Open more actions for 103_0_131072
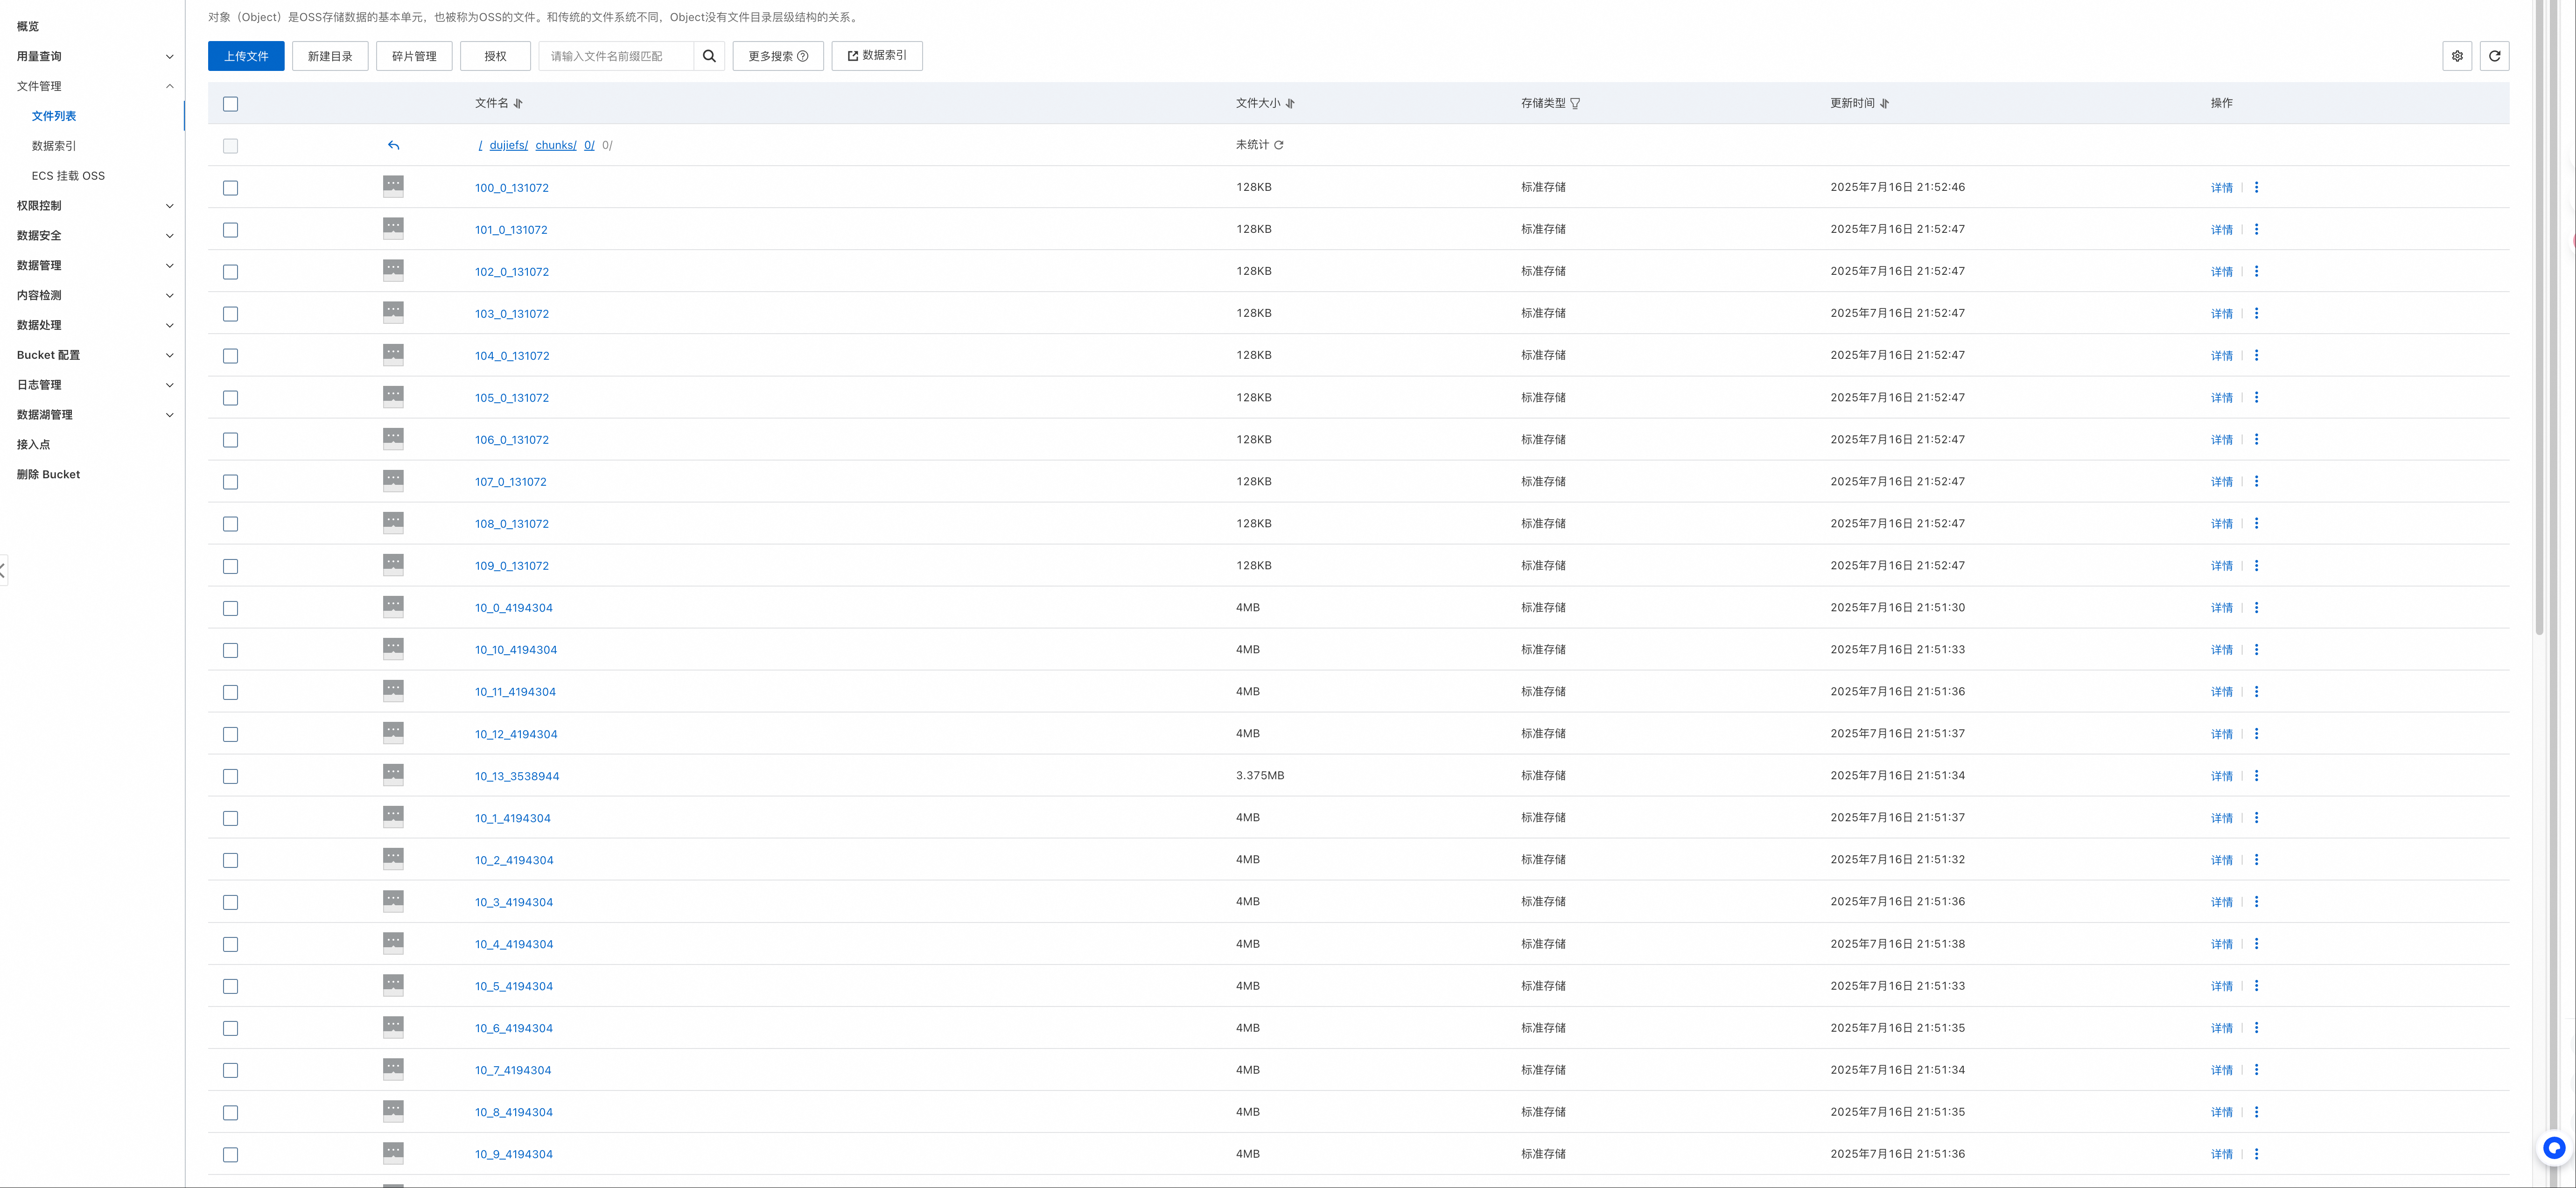 pos(2256,313)
